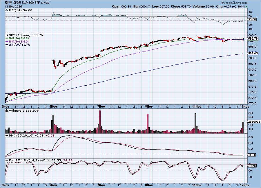
Task: Click the green EMA(20) legend line
Action: pyautogui.click(x=7, y=38)
